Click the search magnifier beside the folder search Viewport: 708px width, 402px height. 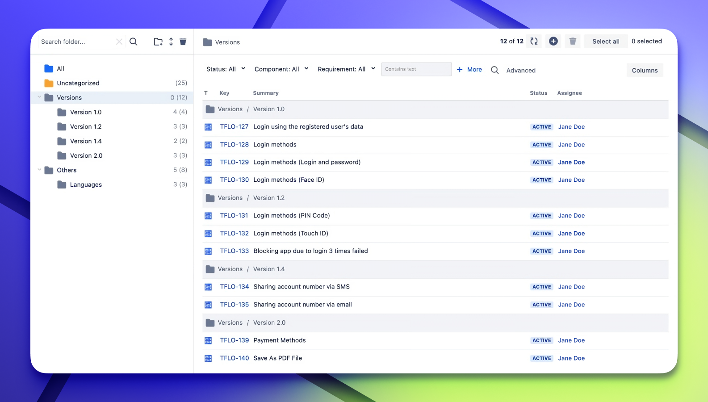click(x=133, y=42)
